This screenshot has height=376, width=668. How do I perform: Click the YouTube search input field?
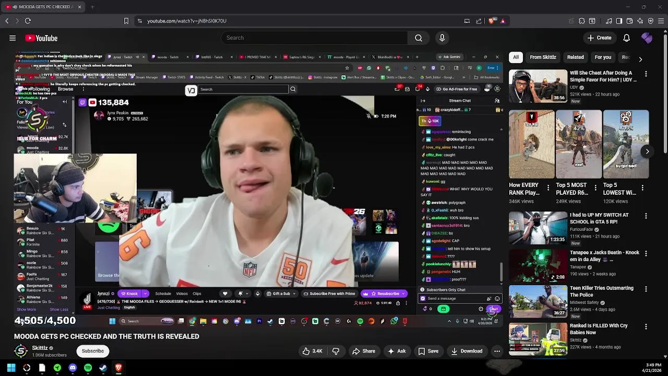315,38
